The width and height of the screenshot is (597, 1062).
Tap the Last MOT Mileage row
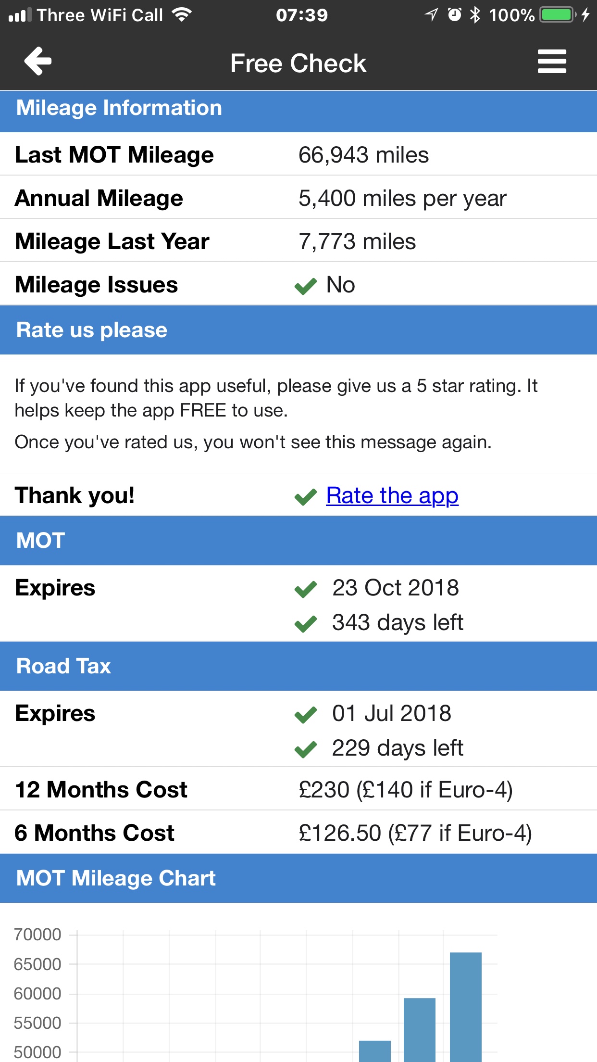click(x=298, y=155)
